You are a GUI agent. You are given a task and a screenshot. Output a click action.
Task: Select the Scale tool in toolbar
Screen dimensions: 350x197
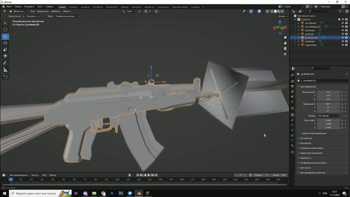pyautogui.click(x=5, y=50)
